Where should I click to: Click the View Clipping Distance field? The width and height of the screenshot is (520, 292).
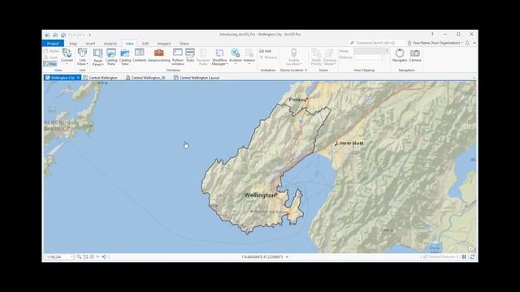pyautogui.click(x=368, y=58)
